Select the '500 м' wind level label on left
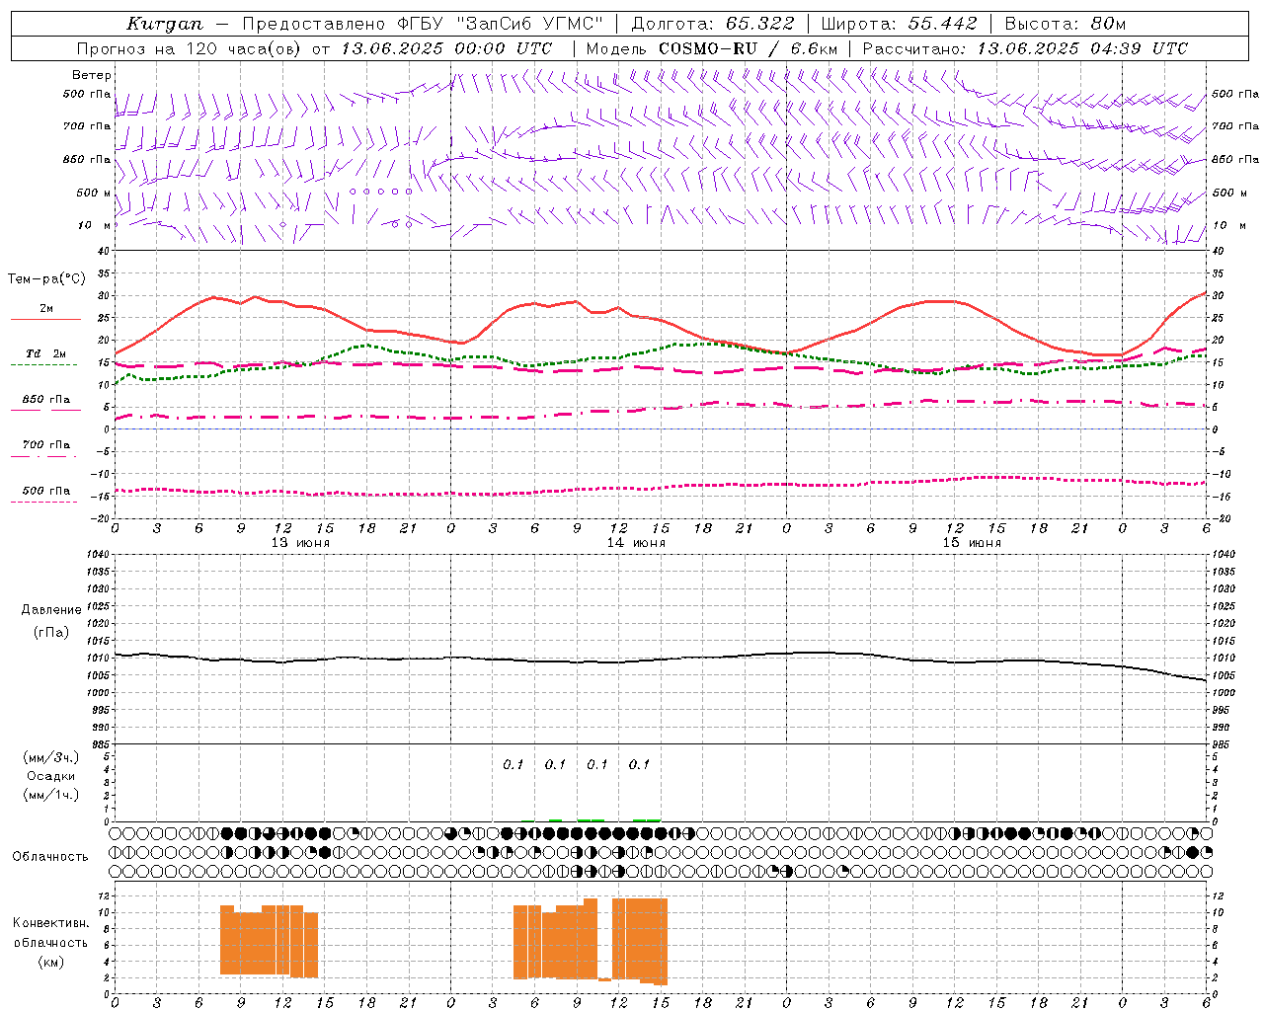This screenshot has height=1011, width=1264. click(x=94, y=193)
